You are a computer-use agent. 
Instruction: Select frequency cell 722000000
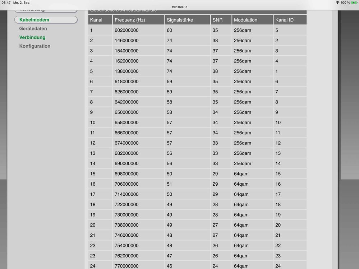138,204
